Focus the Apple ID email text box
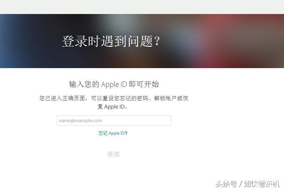 (113, 121)
